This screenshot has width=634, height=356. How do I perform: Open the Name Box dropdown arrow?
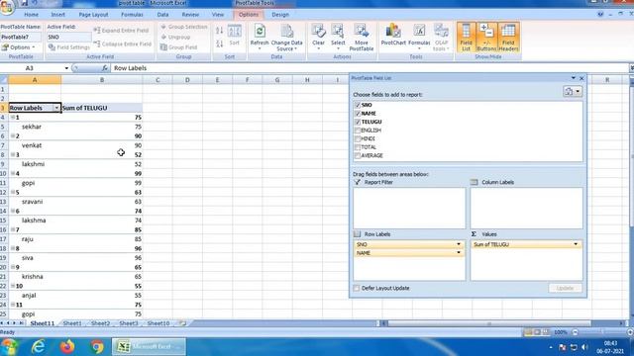(x=66, y=68)
